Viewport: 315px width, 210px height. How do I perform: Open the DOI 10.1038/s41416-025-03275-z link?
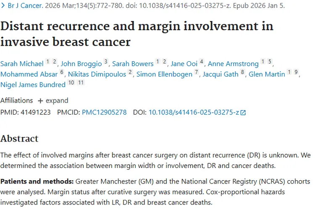tap(194, 113)
